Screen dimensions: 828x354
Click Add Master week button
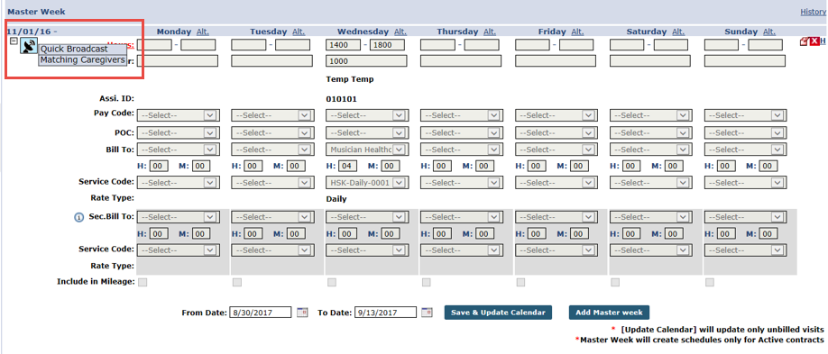(x=609, y=313)
